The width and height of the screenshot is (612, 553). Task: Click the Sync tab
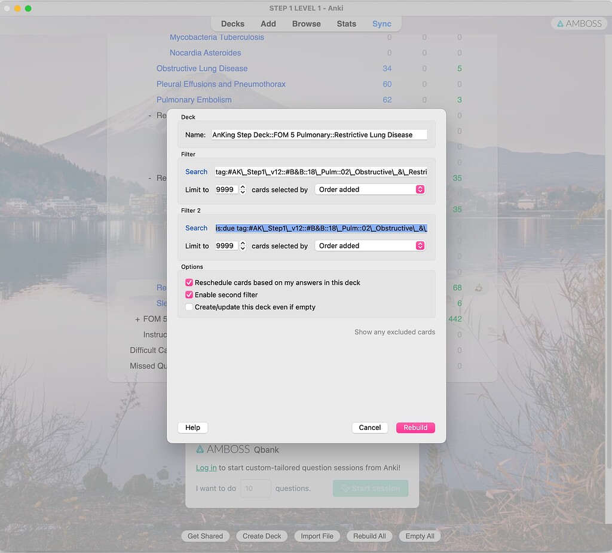click(381, 24)
